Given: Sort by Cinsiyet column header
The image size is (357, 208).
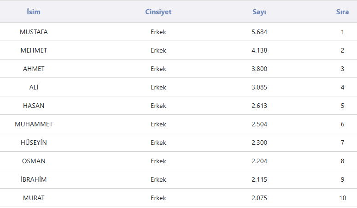Looking at the screenshot, I should pyautogui.click(x=158, y=12).
